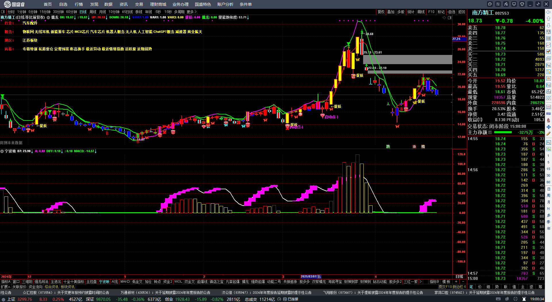Open the 账户分析 menu

pos(225,4)
